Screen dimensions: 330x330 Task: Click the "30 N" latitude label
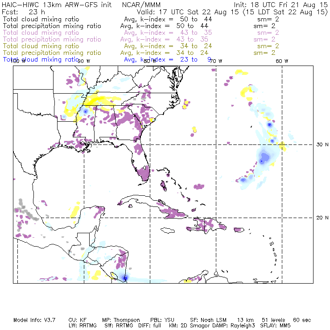[x=322, y=144]
